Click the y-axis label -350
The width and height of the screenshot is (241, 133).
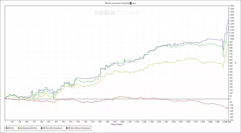pyautogui.click(x=231, y=120)
